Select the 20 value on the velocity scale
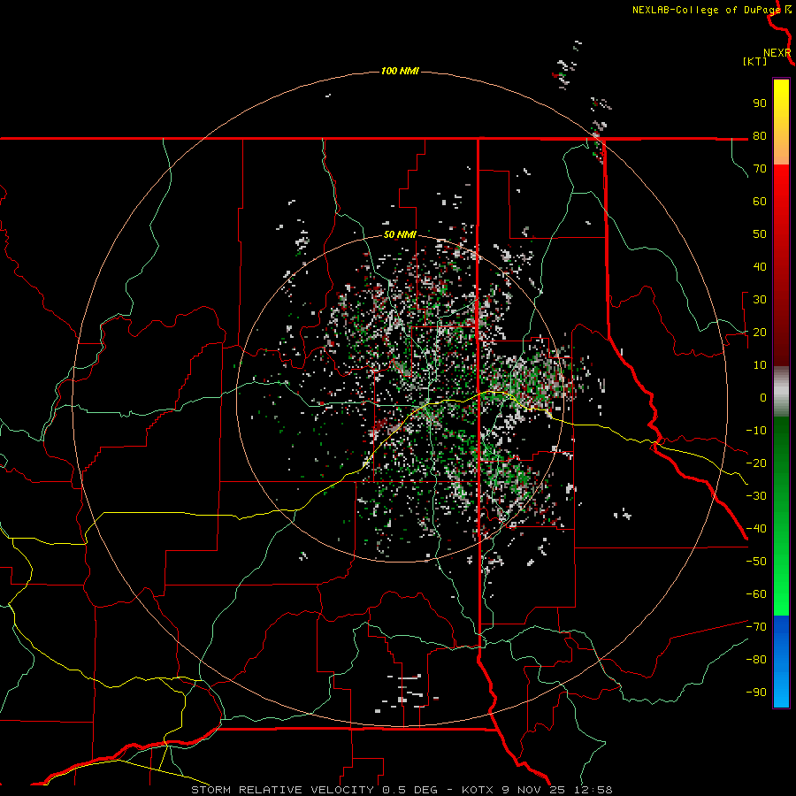796x796 pixels. tap(760, 333)
